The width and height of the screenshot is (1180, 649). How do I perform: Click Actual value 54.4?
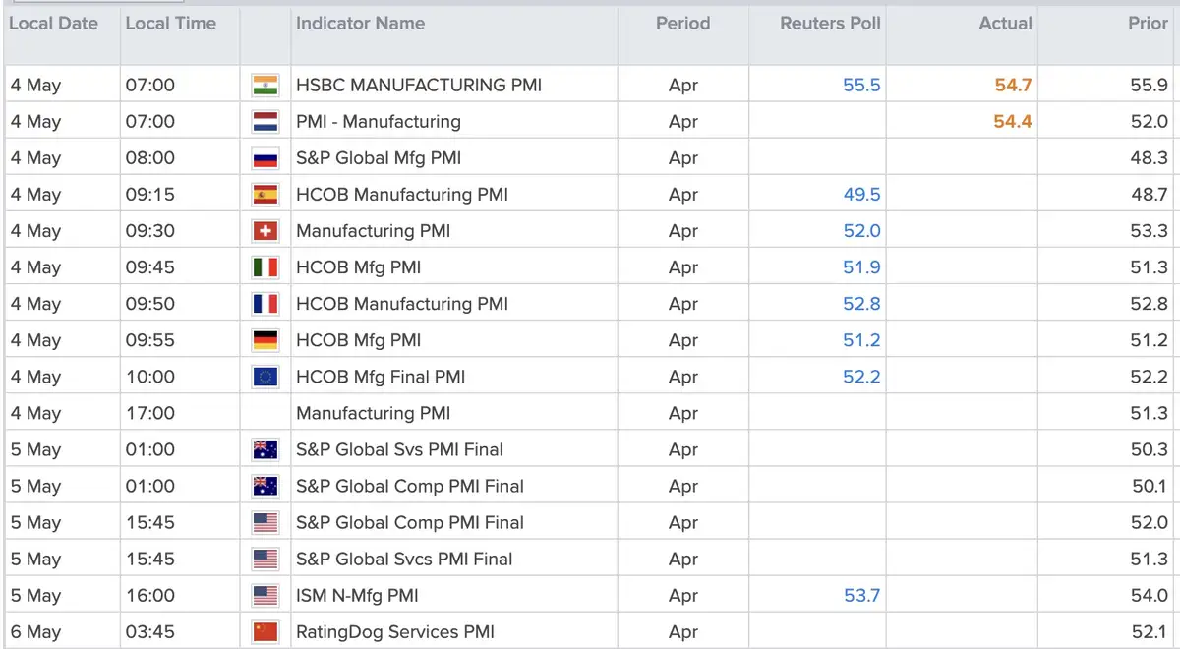pos(1013,122)
